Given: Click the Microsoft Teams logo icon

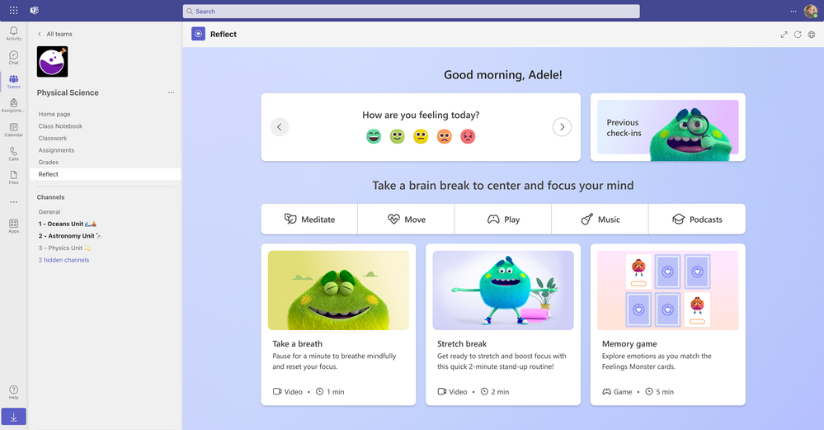Looking at the screenshot, I should point(34,11).
